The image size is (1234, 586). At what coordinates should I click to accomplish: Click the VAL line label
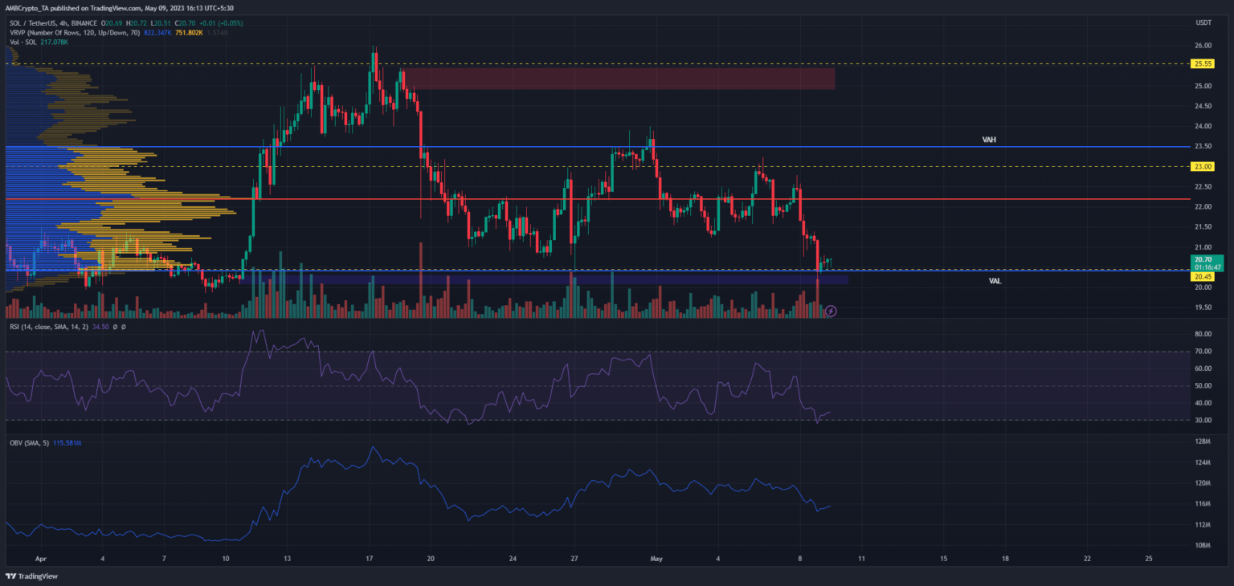coord(995,282)
